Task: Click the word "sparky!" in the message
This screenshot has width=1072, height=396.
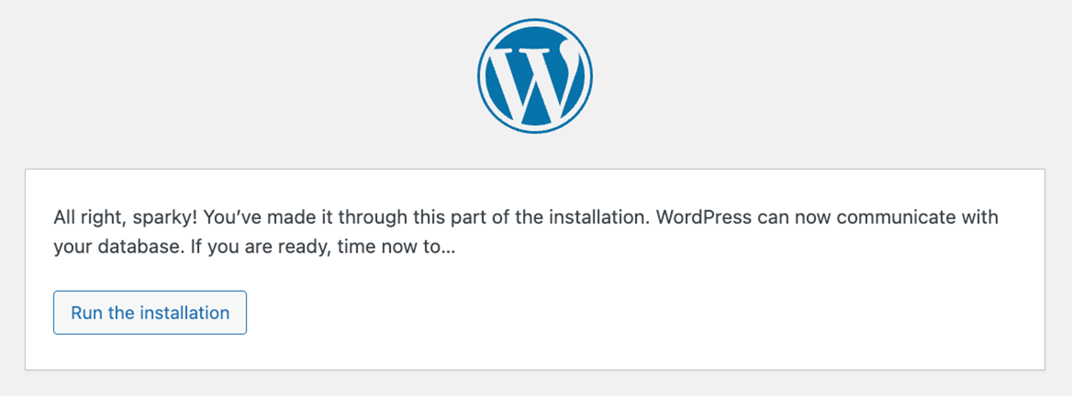Action: (x=165, y=218)
